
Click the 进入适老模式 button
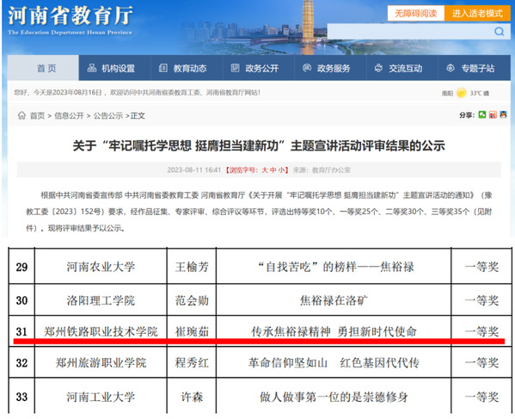click(477, 13)
